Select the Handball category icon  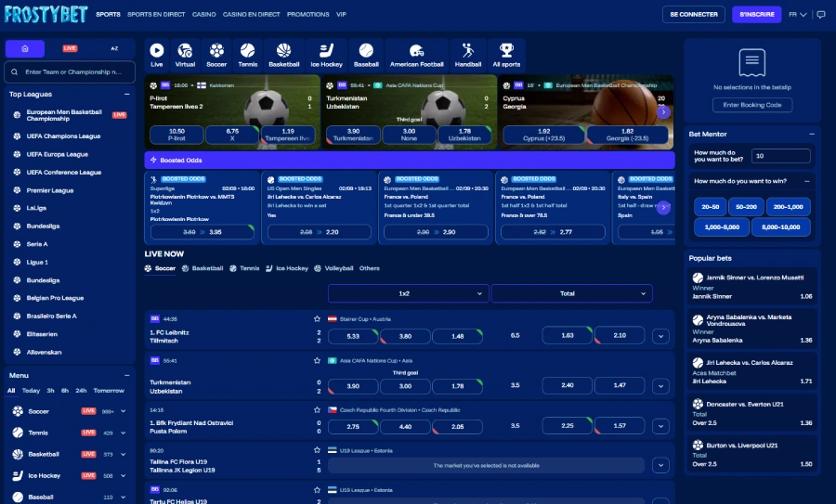pos(467,56)
